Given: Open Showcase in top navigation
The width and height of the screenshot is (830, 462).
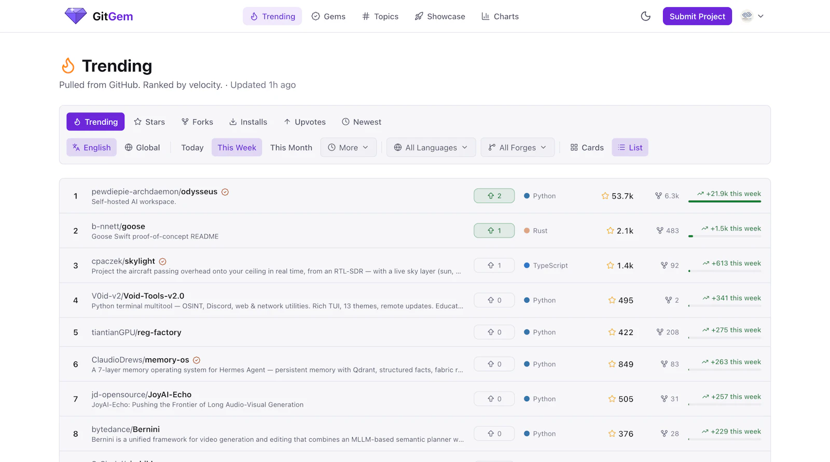Looking at the screenshot, I should (x=440, y=16).
